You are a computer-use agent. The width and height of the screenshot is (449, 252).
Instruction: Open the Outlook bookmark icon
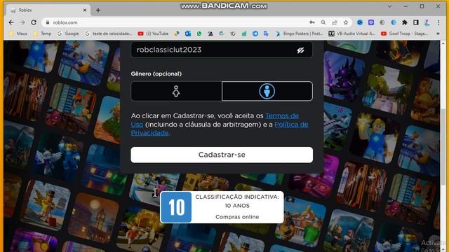188,34
